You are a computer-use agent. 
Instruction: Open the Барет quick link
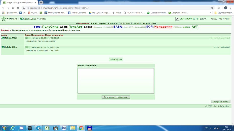(88, 27)
